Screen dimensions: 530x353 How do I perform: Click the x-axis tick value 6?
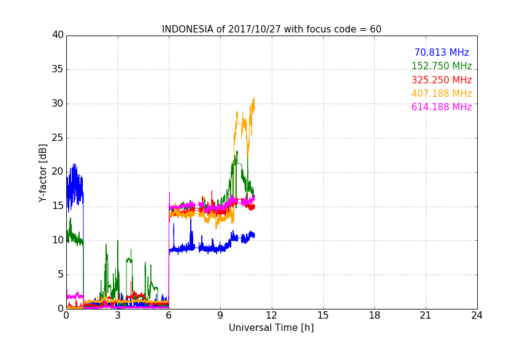169,316
